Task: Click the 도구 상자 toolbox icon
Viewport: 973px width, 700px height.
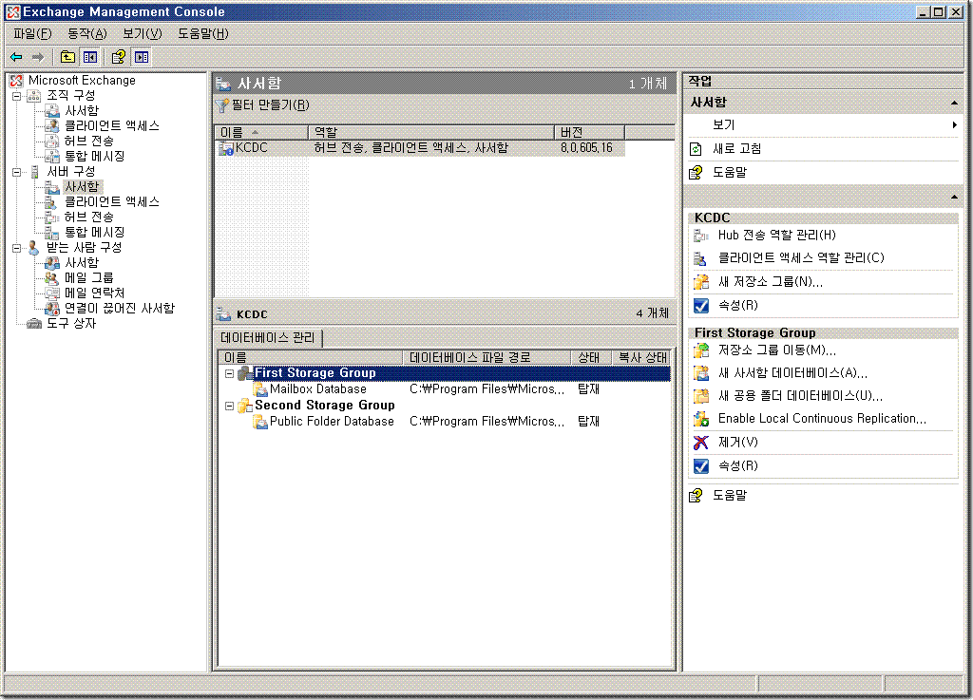Action: tap(34, 323)
